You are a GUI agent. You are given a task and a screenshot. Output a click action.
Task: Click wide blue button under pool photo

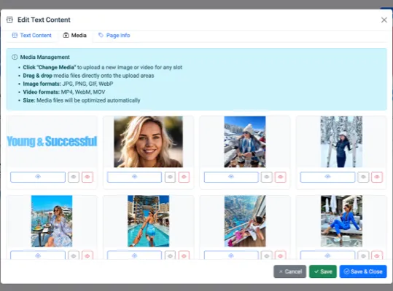click(134, 255)
